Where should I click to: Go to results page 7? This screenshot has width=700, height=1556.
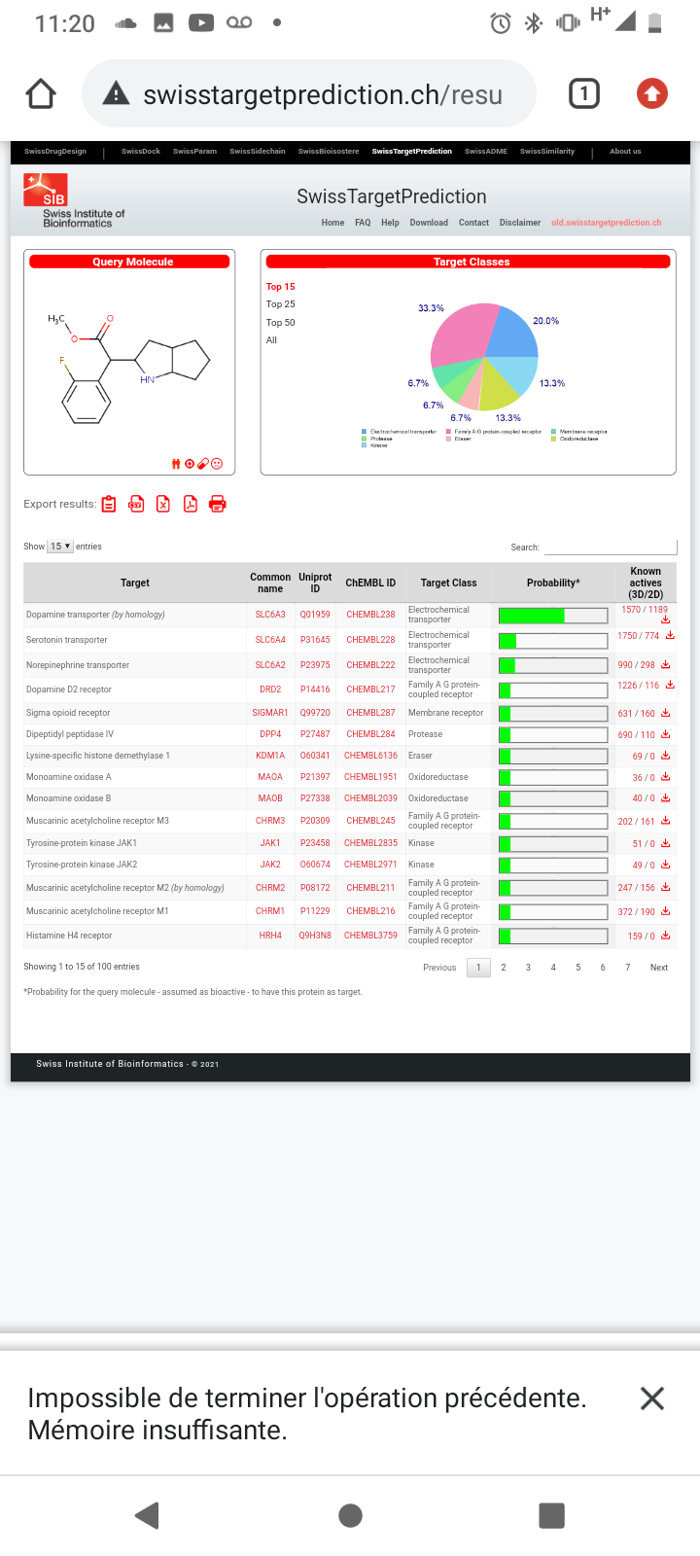[627, 968]
